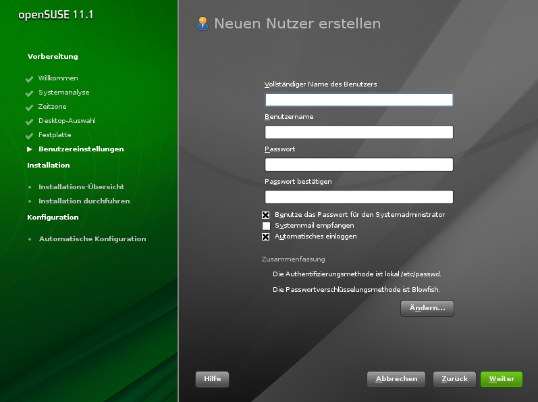538x402 pixels.
Task: Open authentication settings with Ändern button
Action: click(x=427, y=308)
